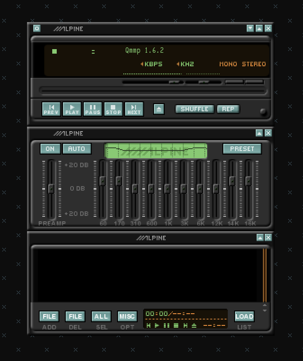Open files with the eject button
This screenshot has width=303, height=361.
(x=159, y=109)
